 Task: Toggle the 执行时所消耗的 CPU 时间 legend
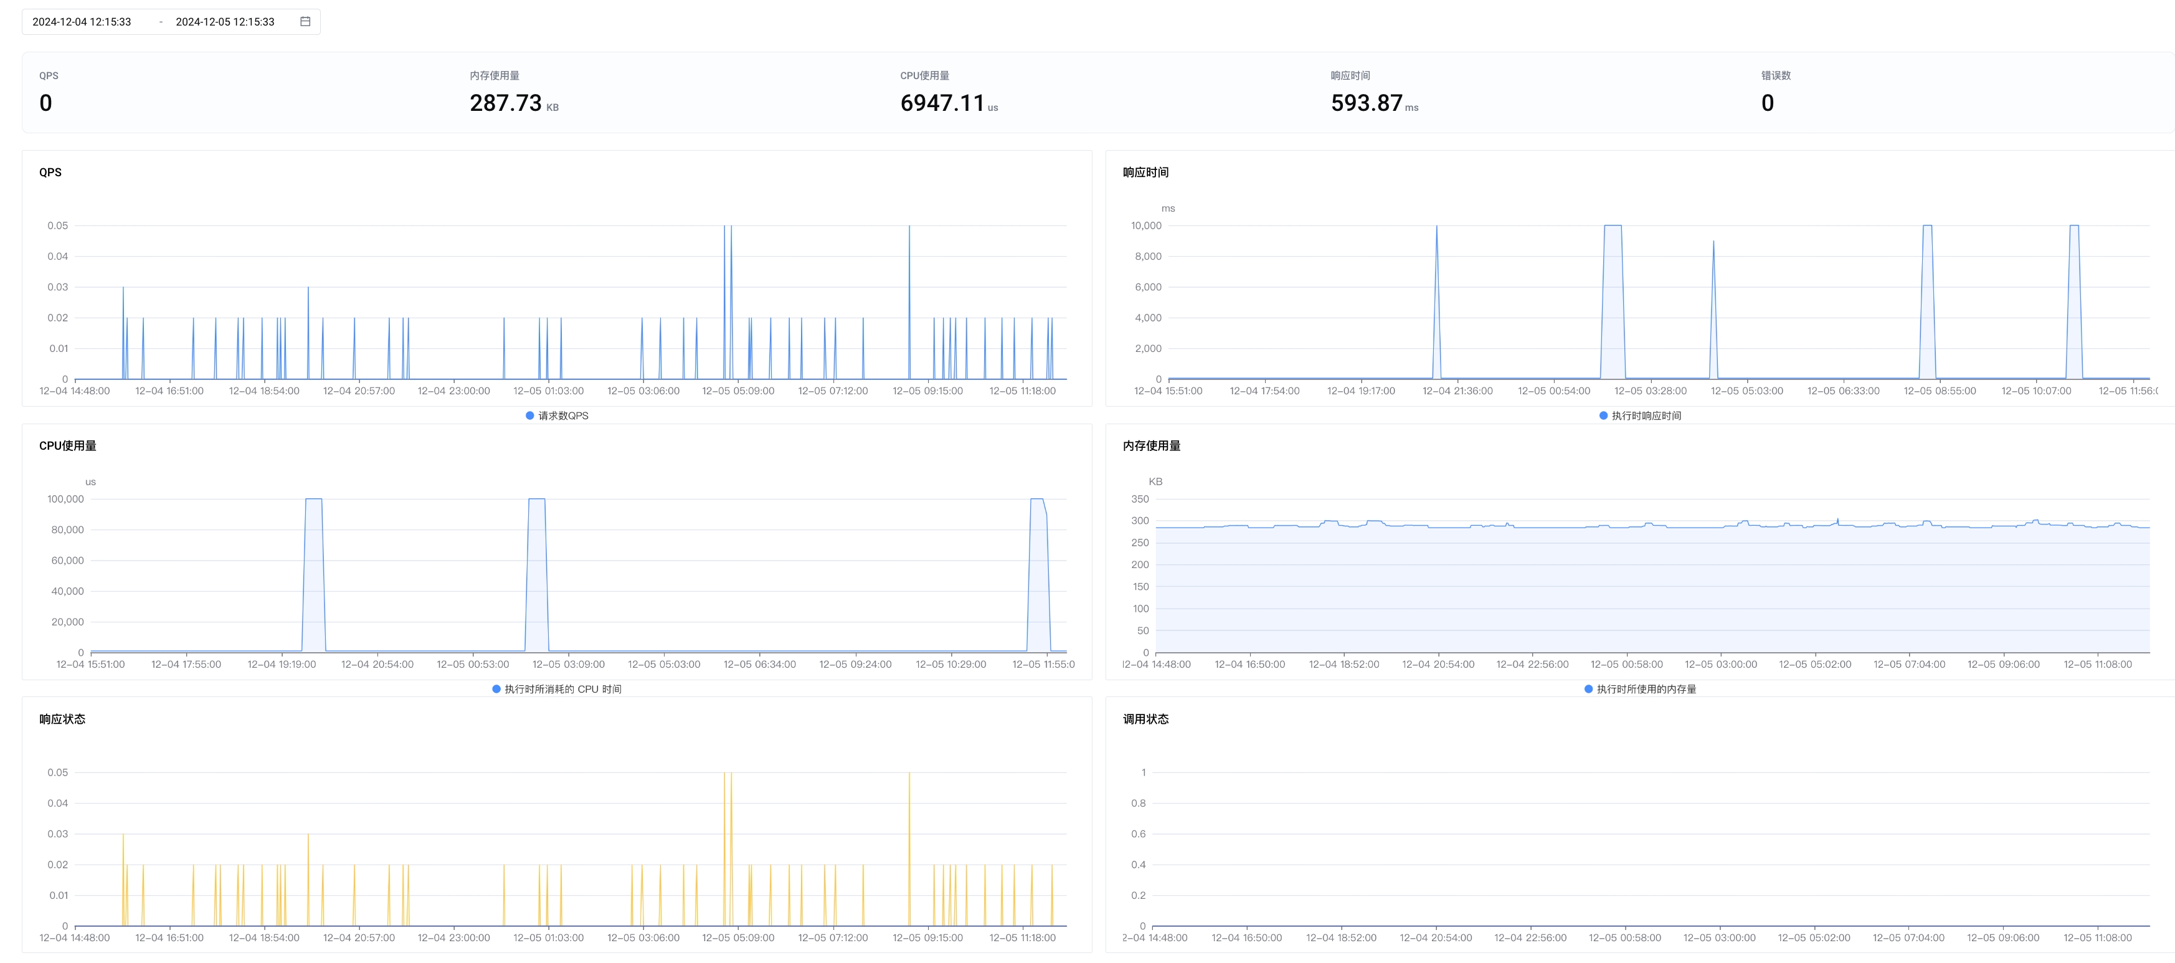click(x=556, y=690)
